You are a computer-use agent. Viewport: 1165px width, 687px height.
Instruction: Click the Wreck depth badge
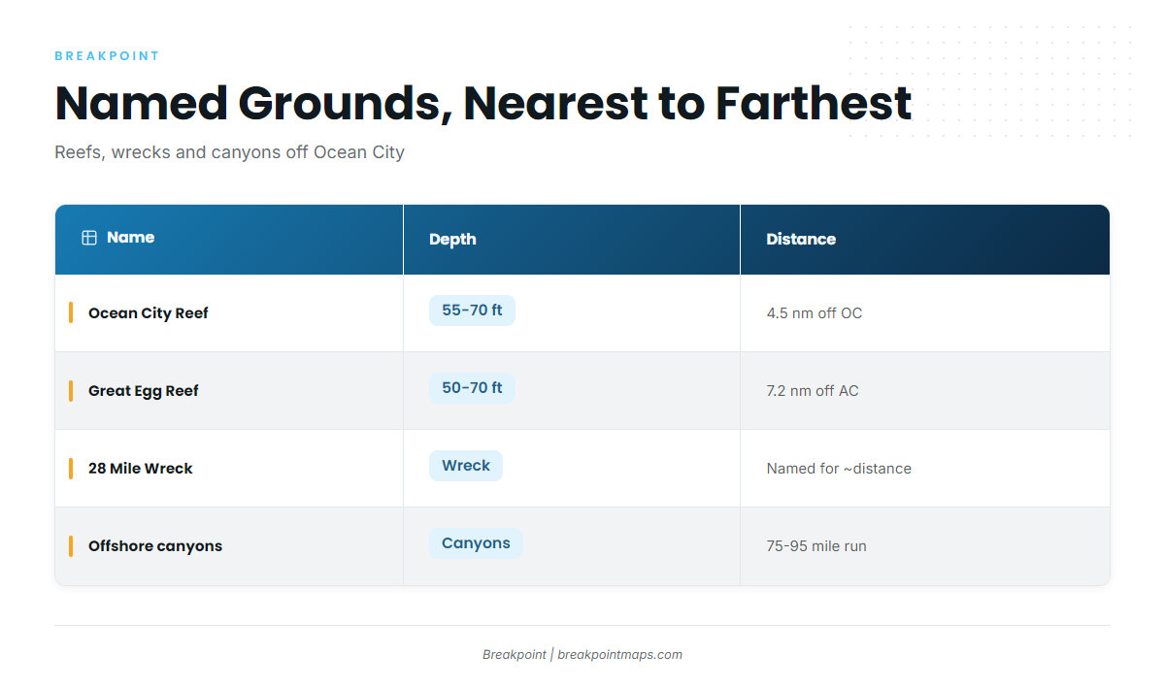pos(466,466)
